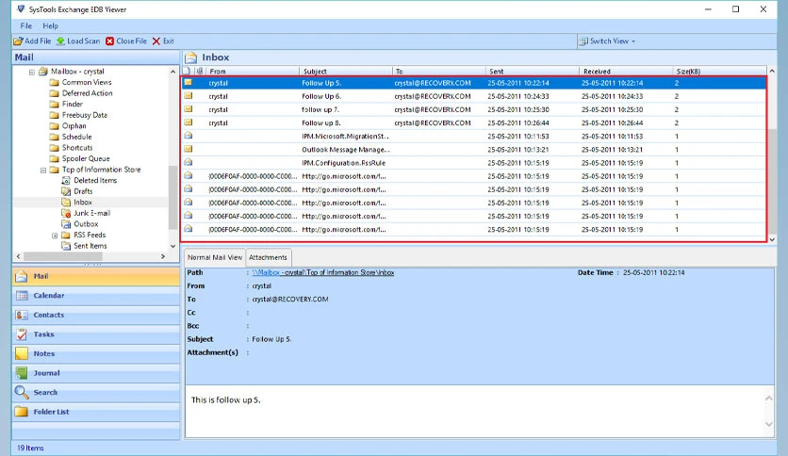Click envelope icon of Follow Up 6. row
This screenshot has height=456, width=788.
pyautogui.click(x=189, y=95)
